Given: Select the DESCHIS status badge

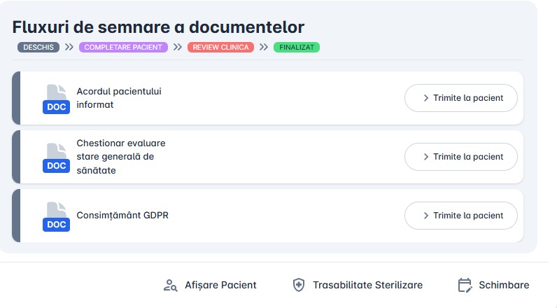Looking at the screenshot, I should tap(38, 47).
